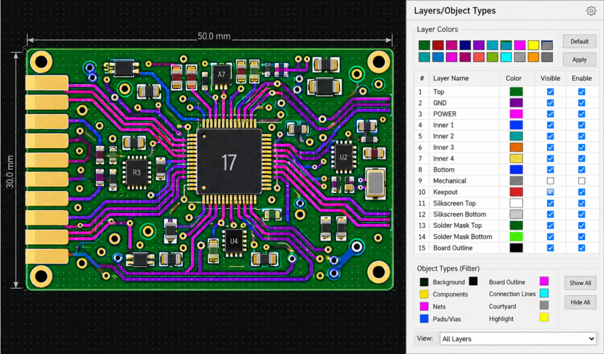Click the Inner 2 teal color swatch

[516, 136]
